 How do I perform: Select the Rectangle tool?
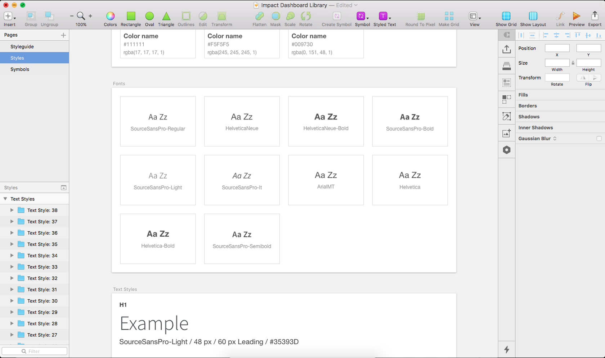130,16
